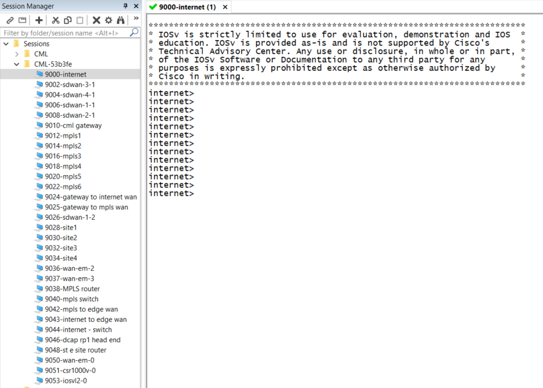Screen dimensions: 543x388
Task: Collapse the Sessions root folder
Action: coord(6,44)
